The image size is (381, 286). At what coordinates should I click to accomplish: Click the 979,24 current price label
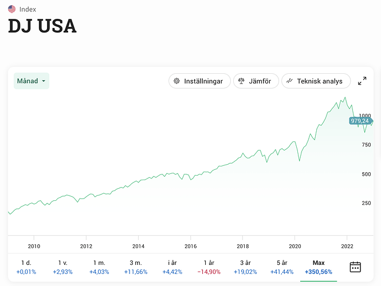[x=360, y=121]
